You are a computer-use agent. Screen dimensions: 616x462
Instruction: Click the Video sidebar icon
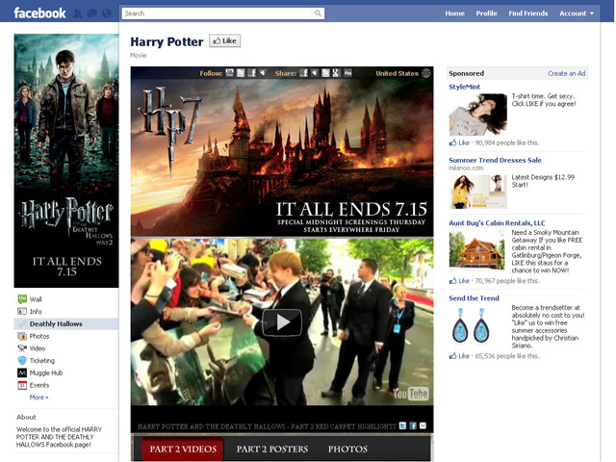[x=22, y=348]
